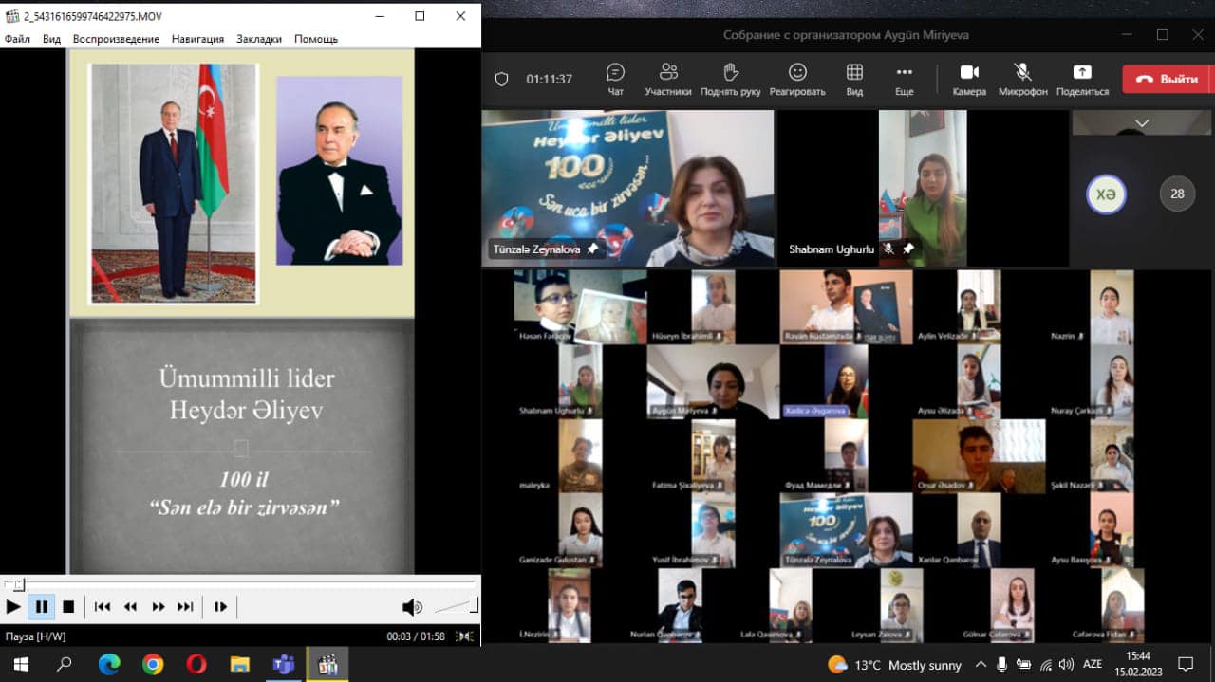Open the Wi-Fi network tray icon
This screenshot has width=1215, height=682.
tap(1046, 665)
